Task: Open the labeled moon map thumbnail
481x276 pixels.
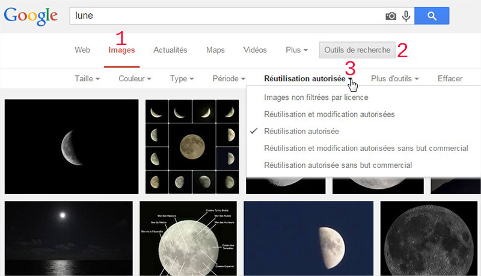Action: pyautogui.click(x=188, y=238)
